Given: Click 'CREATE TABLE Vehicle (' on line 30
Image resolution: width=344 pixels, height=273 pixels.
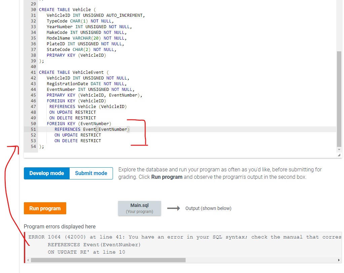Looking at the screenshot, I should pos(67,10).
